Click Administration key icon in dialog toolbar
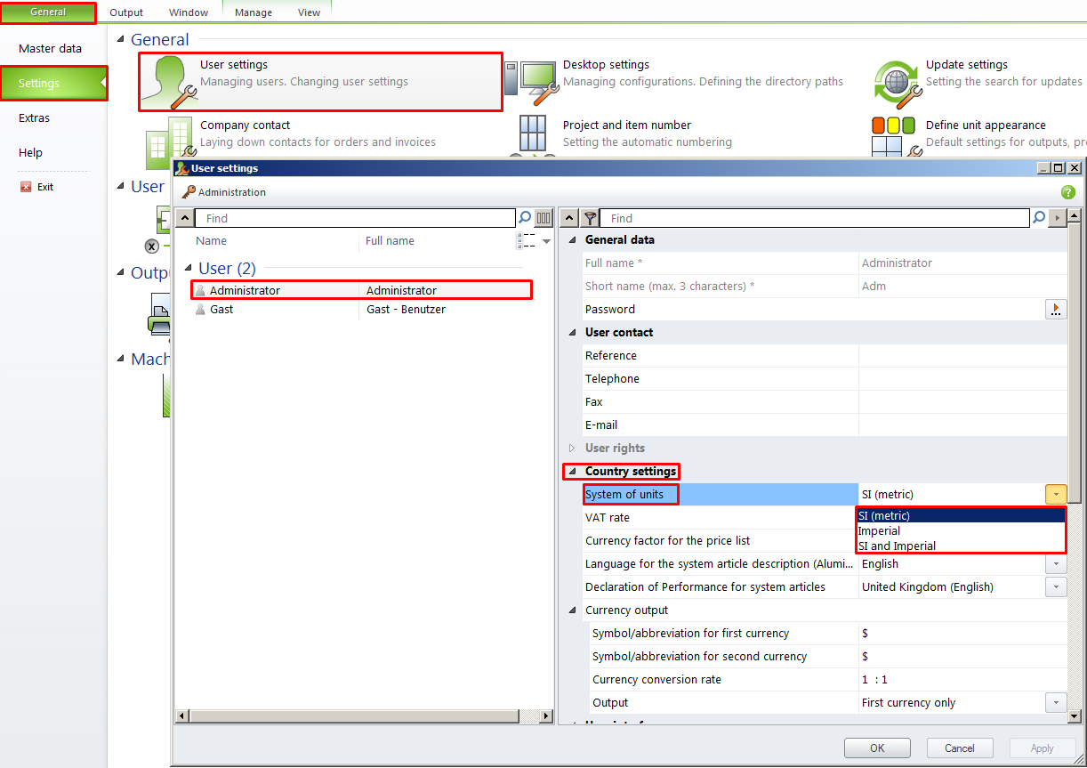This screenshot has width=1087, height=768. point(189,192)
